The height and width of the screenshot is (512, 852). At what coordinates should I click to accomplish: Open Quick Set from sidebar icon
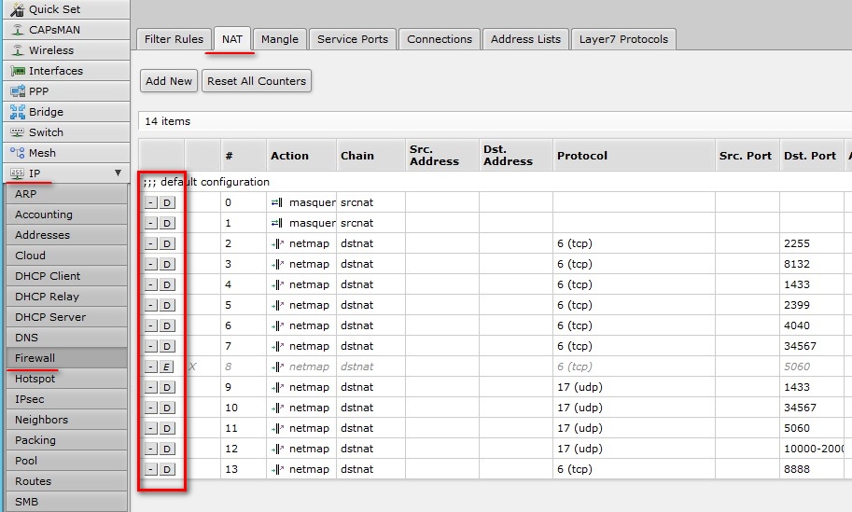[18, 9]
